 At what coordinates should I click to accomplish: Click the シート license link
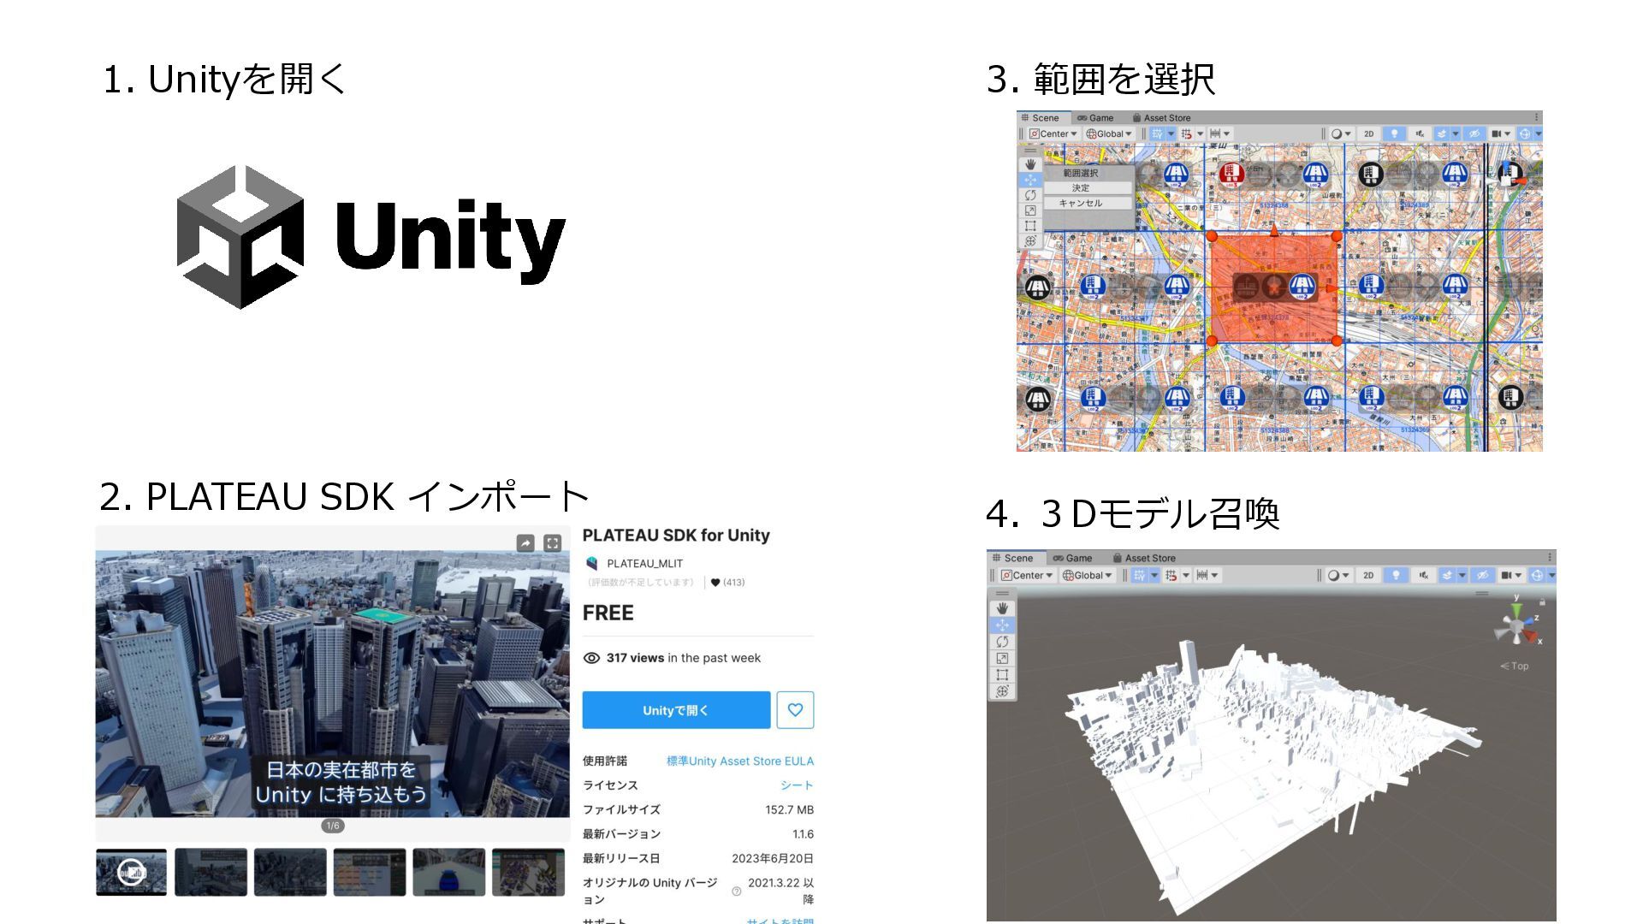point(797,785)
